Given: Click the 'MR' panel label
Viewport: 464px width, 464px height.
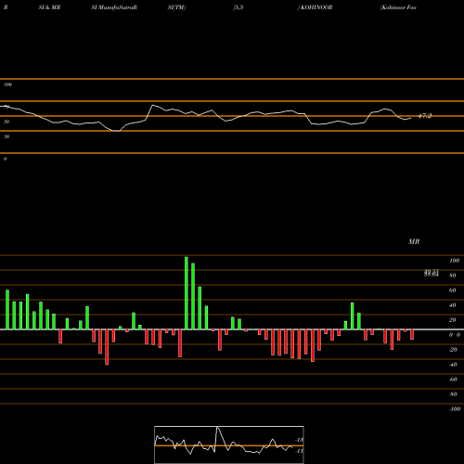Looking at the screenshot, I should click(414, 241).
